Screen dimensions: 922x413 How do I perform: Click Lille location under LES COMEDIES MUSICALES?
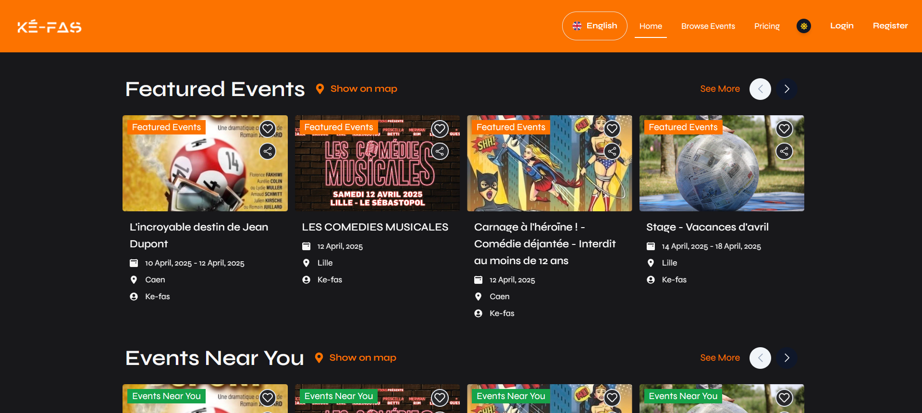point(325,263)
